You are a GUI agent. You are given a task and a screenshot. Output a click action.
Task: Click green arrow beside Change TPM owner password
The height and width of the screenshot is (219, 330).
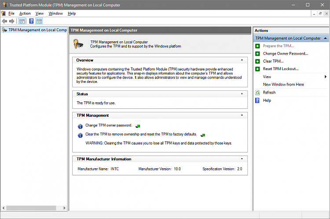point(138,126)
